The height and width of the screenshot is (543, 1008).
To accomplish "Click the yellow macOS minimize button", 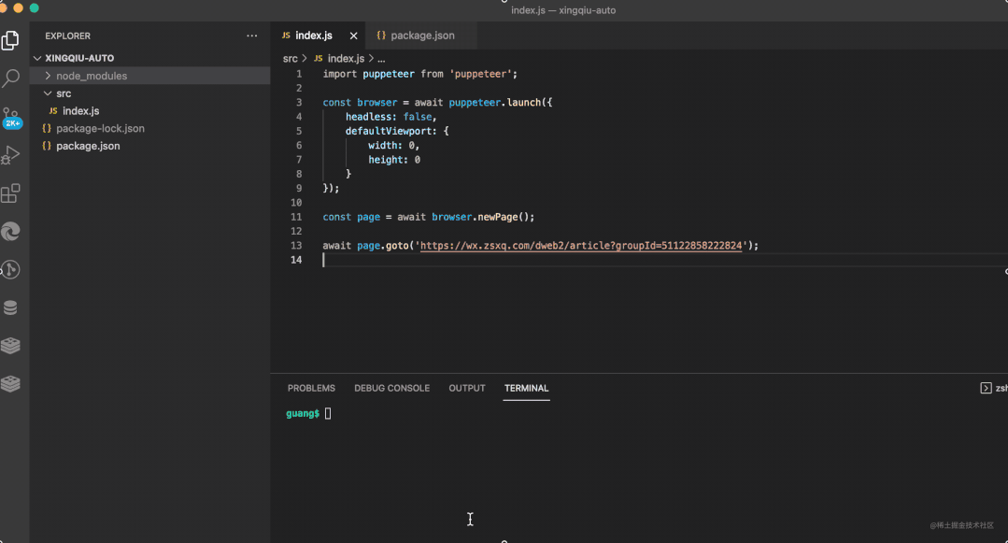I will (x=18, y=8).
